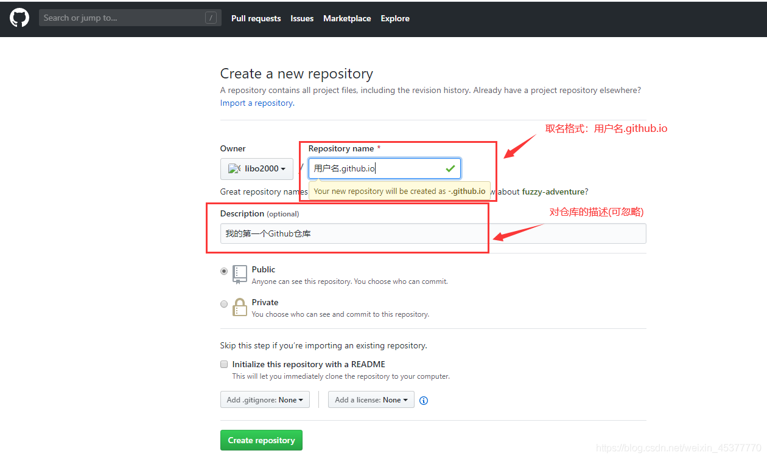Click the Public repository book icon

click(x=240, y=274)
